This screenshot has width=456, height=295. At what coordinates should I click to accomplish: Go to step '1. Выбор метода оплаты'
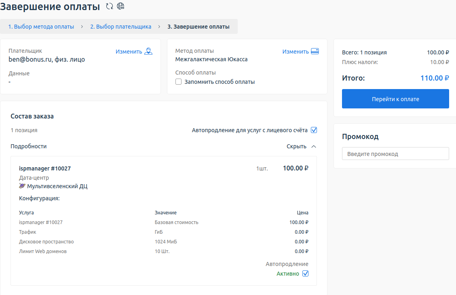(x=41, y=27)
